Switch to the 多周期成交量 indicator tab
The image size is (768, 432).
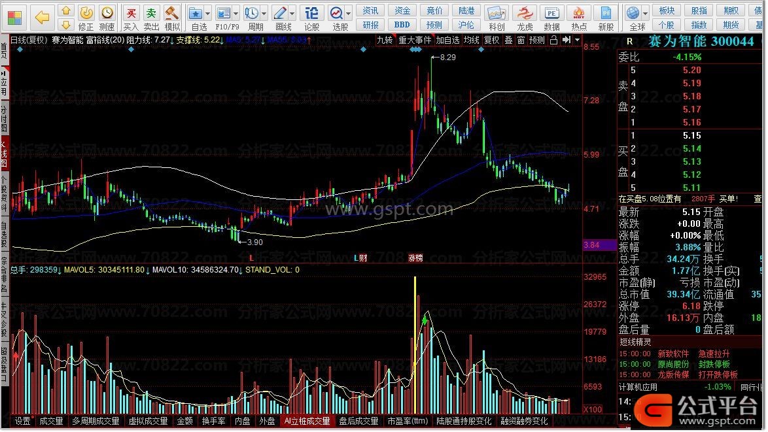tap(96, 422)
